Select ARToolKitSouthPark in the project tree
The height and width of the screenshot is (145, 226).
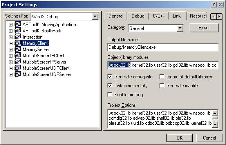point(42,31)
